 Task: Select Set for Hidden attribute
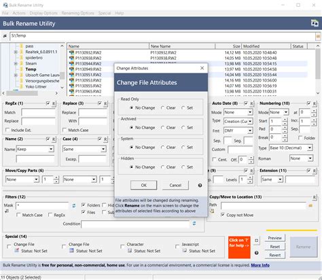coord(187,167)
